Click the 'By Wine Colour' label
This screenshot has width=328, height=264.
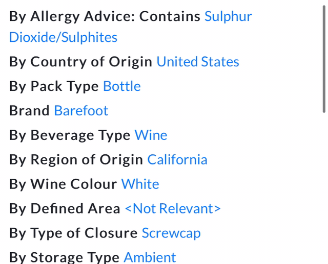63,184
